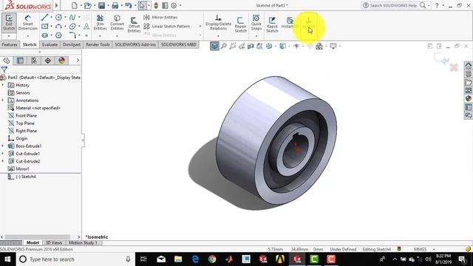Screen dimensions: 473x266
Task: Select Front Plane in feature tree
Action: pyautogui.click(x=26, y=115)
